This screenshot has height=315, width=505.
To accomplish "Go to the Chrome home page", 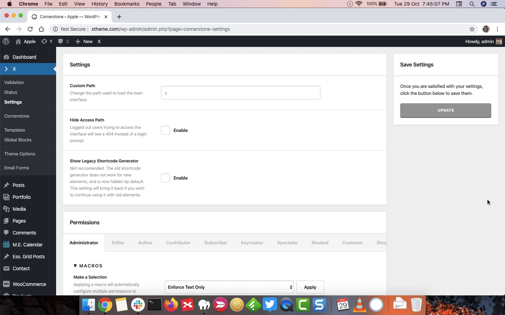I will pyautogui.click(x=41, y=29).
